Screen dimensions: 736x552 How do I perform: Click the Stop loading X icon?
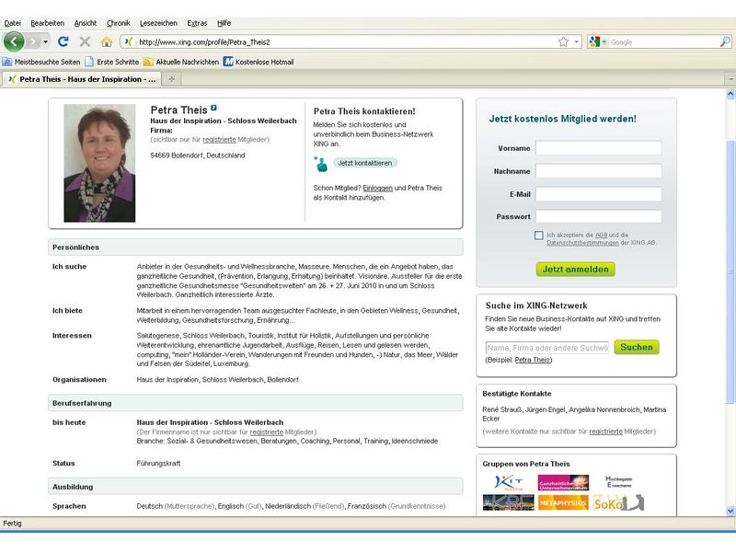[85, 41]
